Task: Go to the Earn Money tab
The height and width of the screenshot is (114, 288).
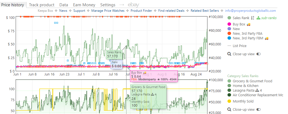Action: [84, 5]
